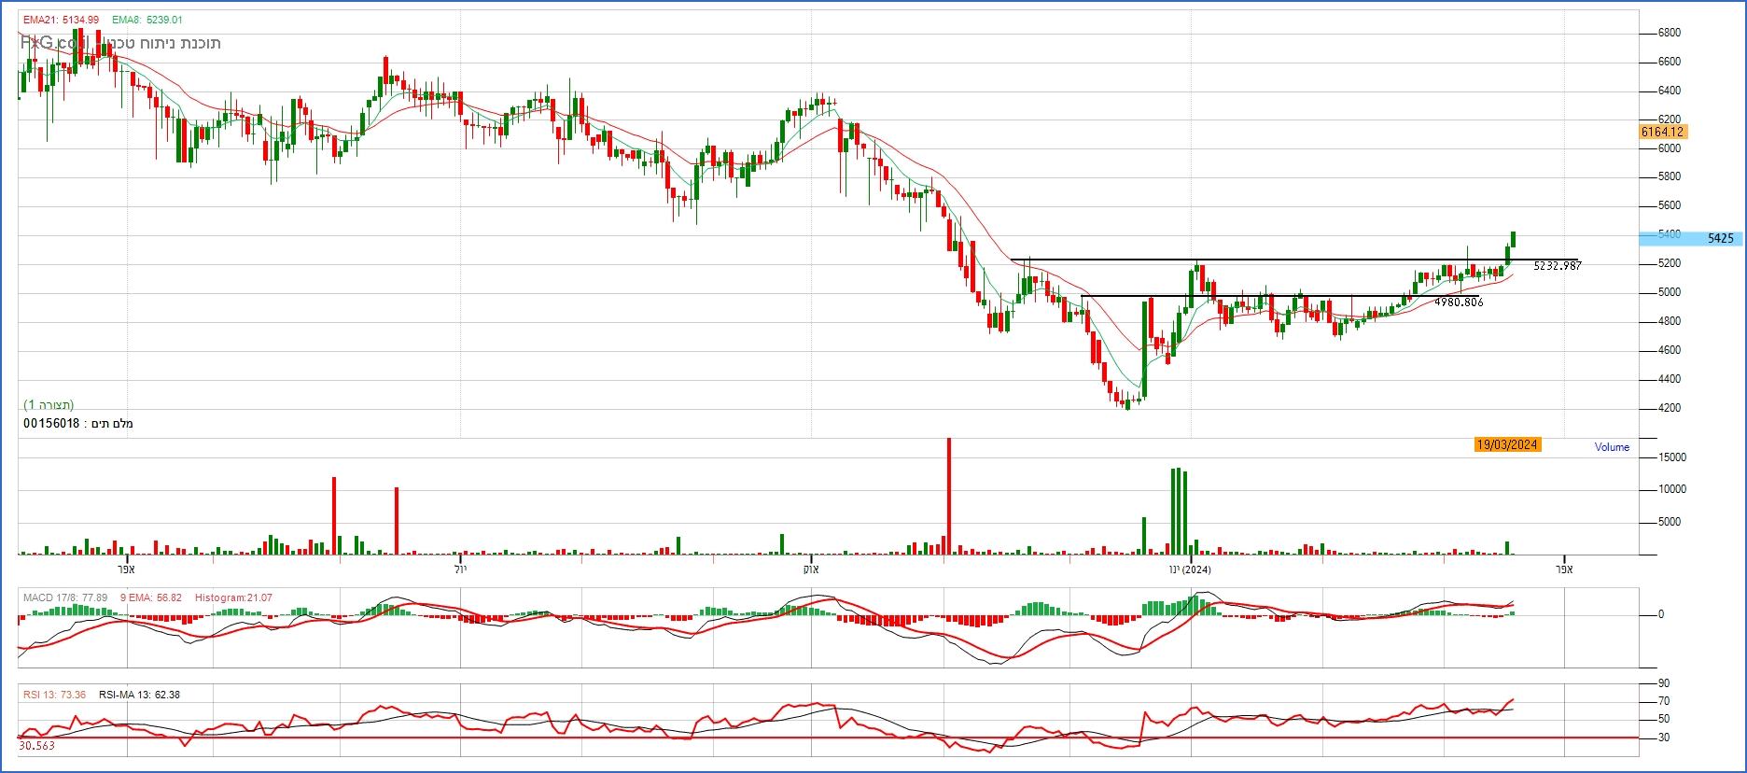
Task: Click the tallest red volume bar
Action: 949,496
